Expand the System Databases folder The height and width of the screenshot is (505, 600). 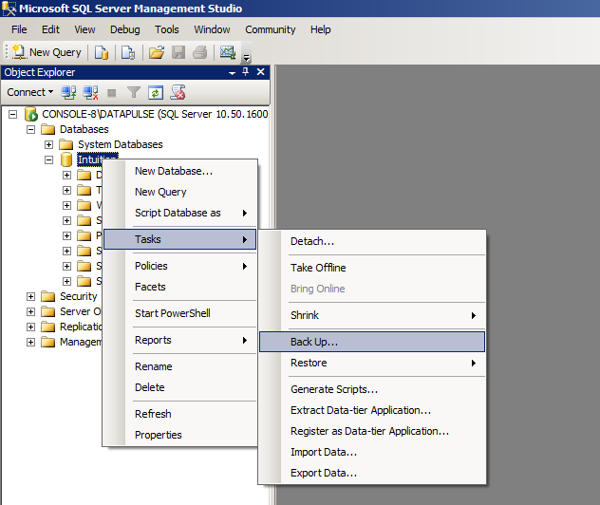(x=48, y=144)
